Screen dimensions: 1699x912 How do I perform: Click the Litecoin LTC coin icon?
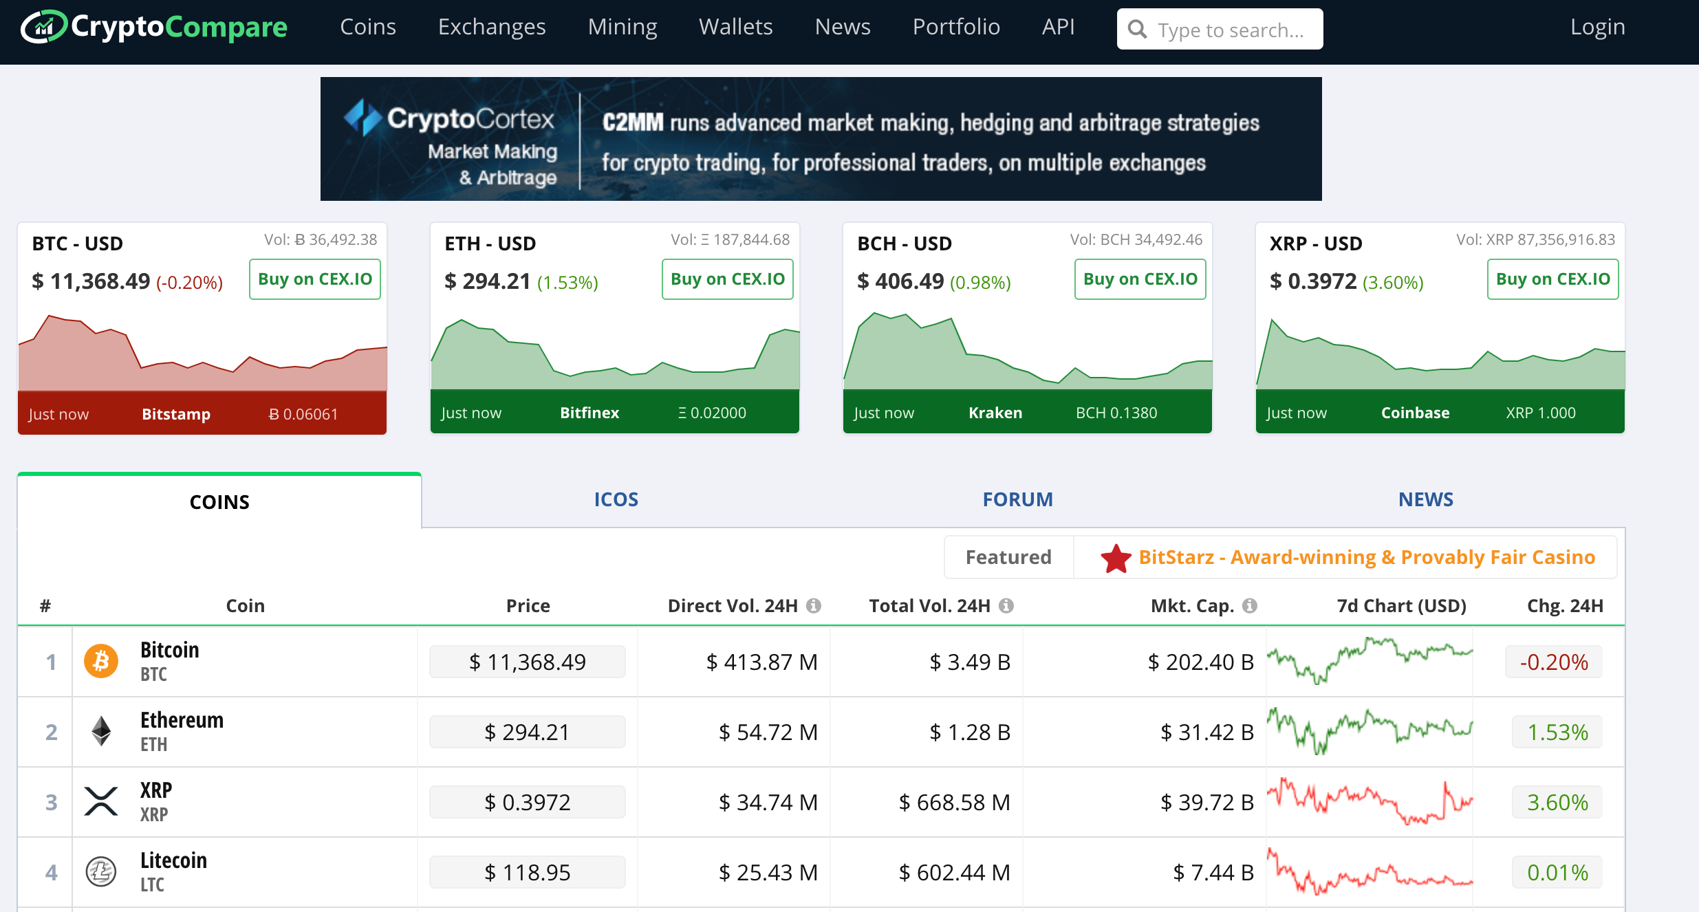100,873
